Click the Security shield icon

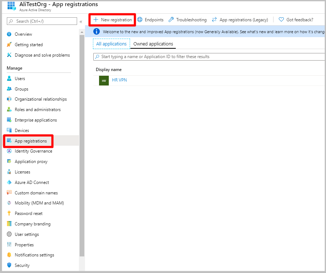coord(9,265)
